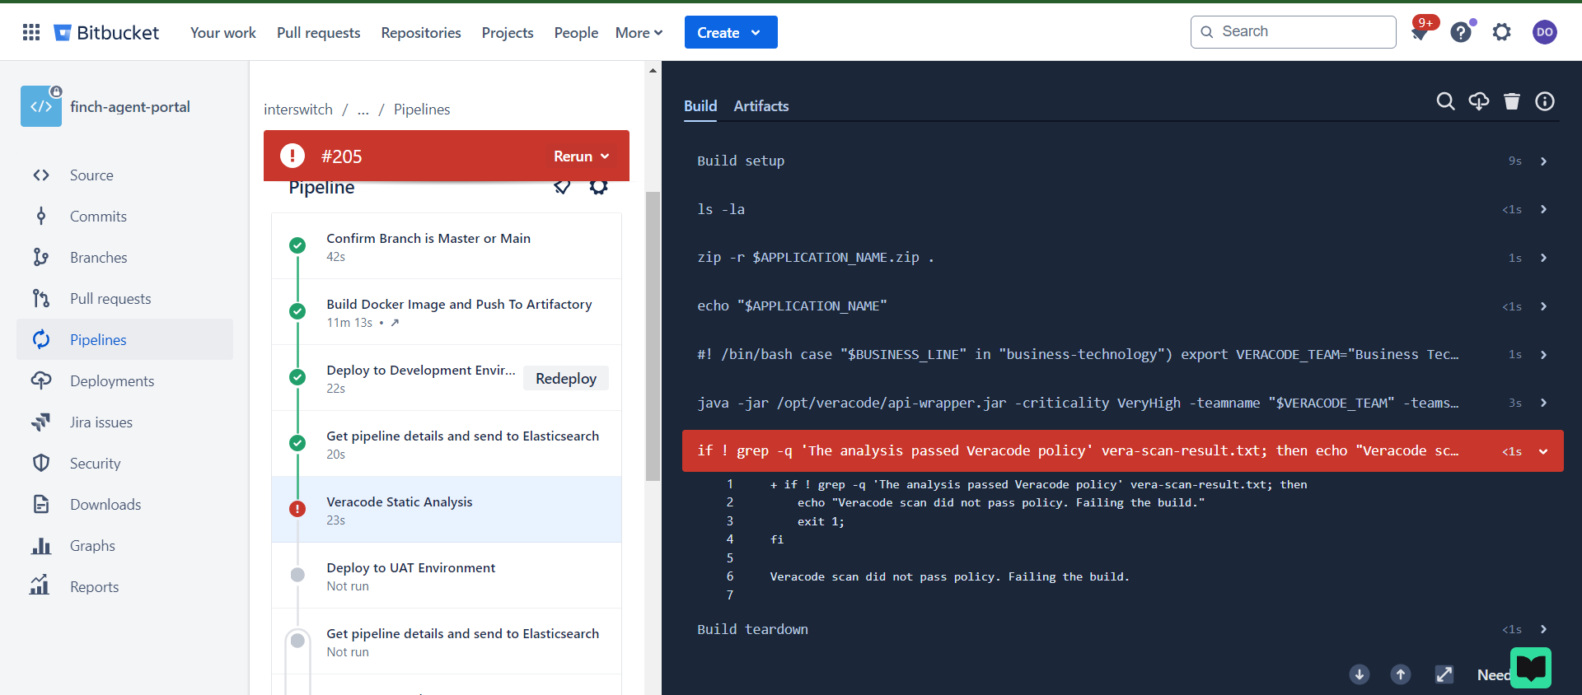1582x695 pixels.
Task: Open the notifications icon with 9+ badge
Action: (x=1421, y=32)
